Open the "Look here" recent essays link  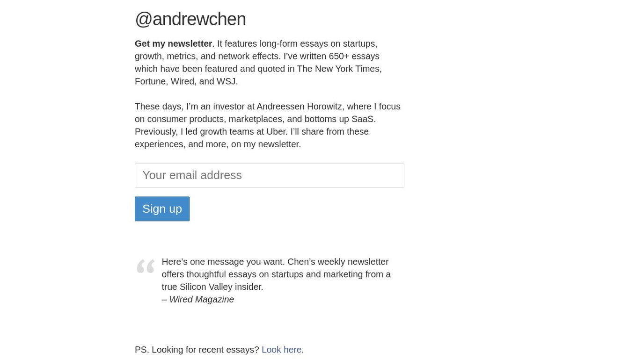click(281, 350)
